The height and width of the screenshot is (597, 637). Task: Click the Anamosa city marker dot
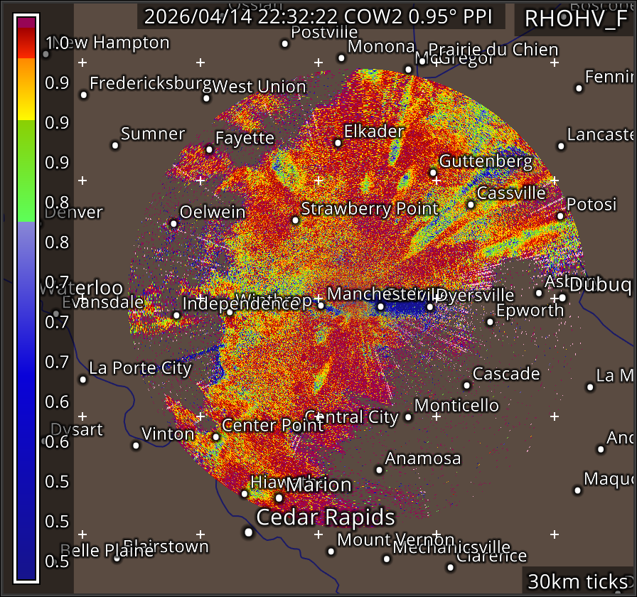click(x=379, y=470)
